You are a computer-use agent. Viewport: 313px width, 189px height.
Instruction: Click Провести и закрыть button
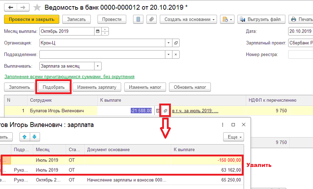pos(32,19)
